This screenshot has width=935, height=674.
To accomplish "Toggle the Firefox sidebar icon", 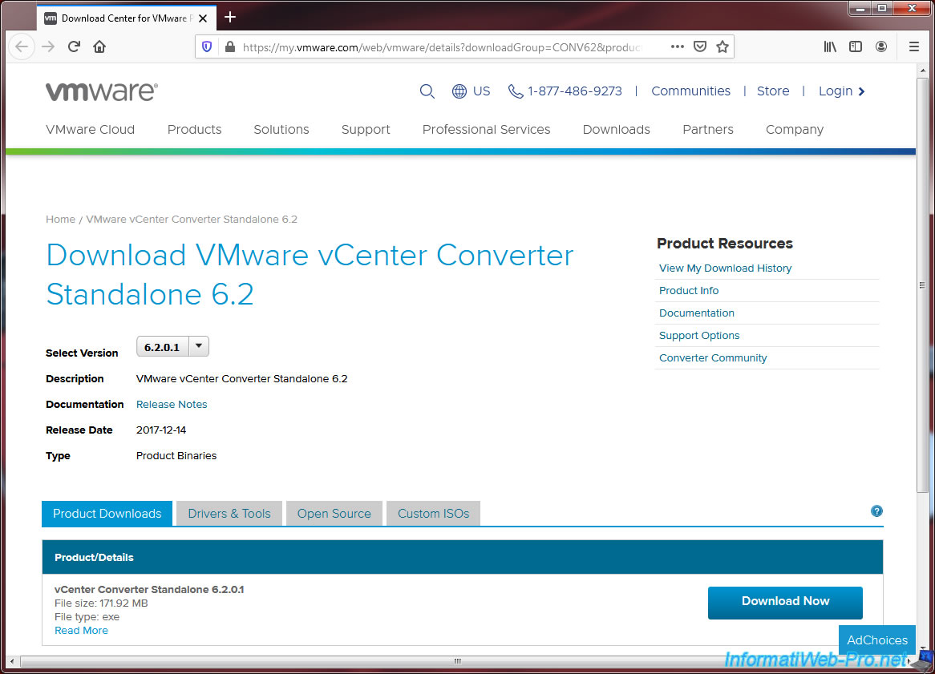I will (856, 46).
